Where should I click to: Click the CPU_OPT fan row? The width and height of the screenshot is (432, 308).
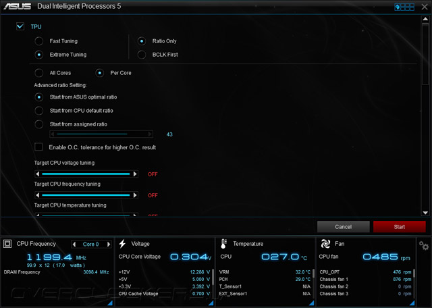[x=365, y=272]
